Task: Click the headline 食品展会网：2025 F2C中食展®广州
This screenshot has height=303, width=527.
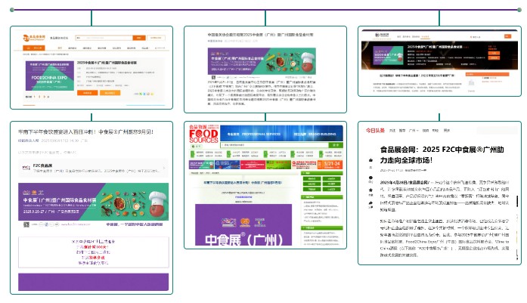Action: (x=442, y=155)
